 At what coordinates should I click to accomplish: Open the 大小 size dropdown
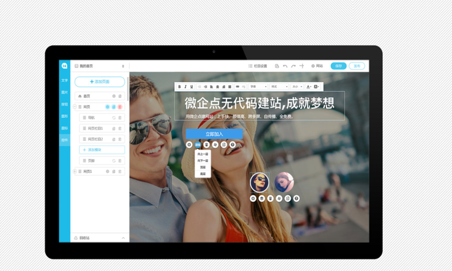point(297,87)
